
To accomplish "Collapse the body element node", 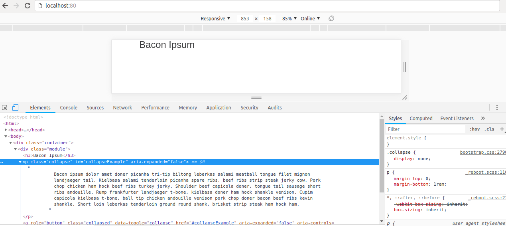I will tap(6, 137).
